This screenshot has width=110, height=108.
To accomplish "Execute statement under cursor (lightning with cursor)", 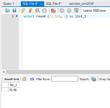I will 30,11.
